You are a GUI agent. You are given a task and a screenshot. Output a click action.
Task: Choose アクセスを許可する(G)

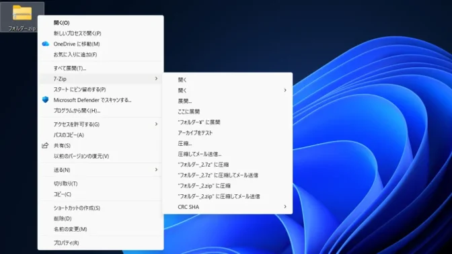coord(101,124)
